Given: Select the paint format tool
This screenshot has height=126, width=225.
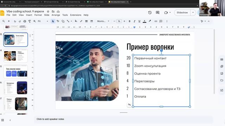Looking at the screenshot, I should pos(30,21).
